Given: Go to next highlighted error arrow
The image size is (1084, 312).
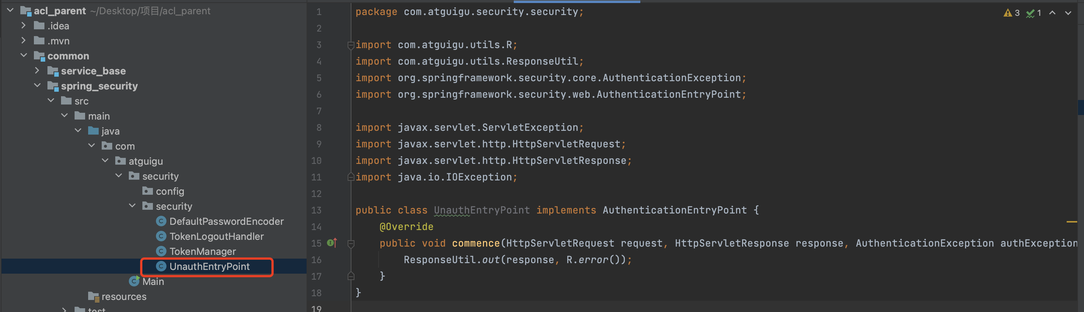Looking at the screenshot, I should 1068,13.
